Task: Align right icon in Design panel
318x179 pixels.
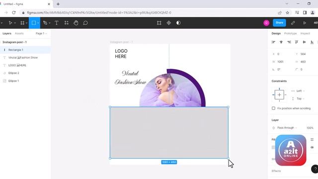Action: (x=289, y=42)
